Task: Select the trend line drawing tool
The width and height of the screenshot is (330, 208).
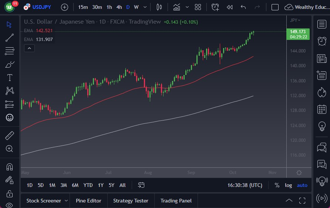Action: point(10,37)
